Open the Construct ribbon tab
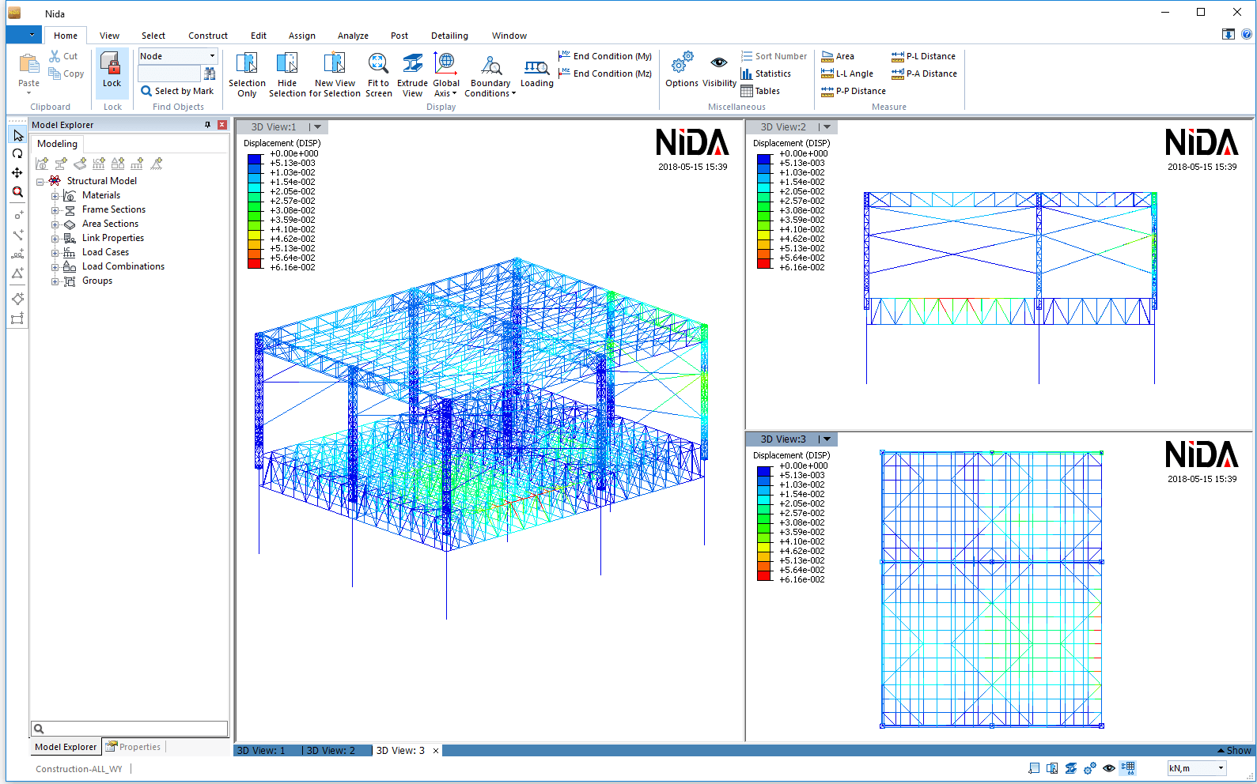This screenshot has width=1257, height=784. click(x=208, y=36)
